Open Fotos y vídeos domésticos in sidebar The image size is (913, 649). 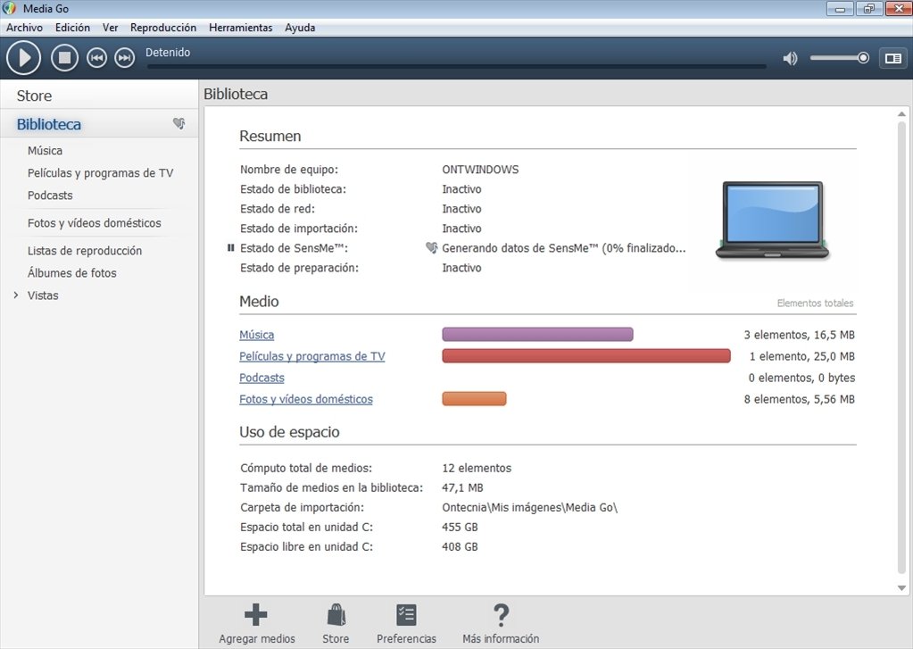[x=95, y=223]
